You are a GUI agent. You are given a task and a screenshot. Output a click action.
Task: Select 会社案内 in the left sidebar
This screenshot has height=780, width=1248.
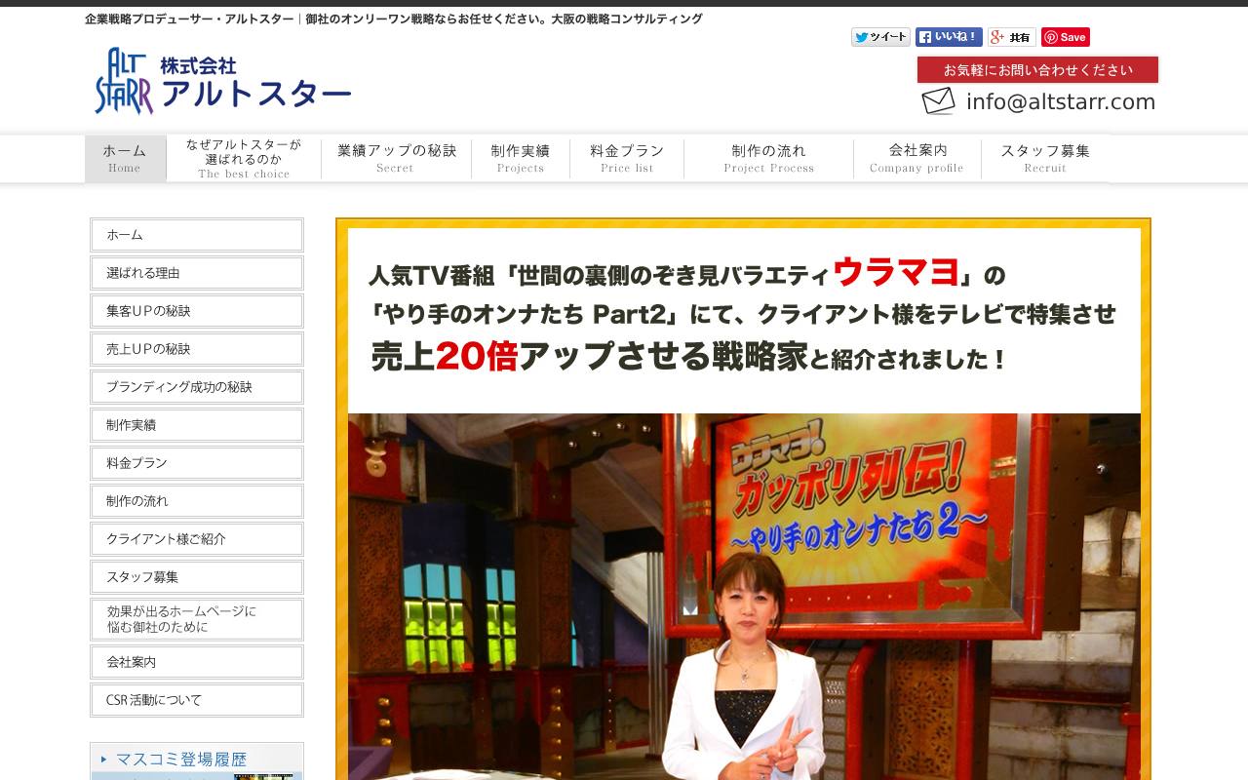[197, 662]
